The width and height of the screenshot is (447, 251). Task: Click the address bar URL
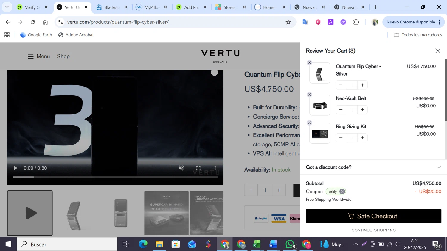[118, 22]
